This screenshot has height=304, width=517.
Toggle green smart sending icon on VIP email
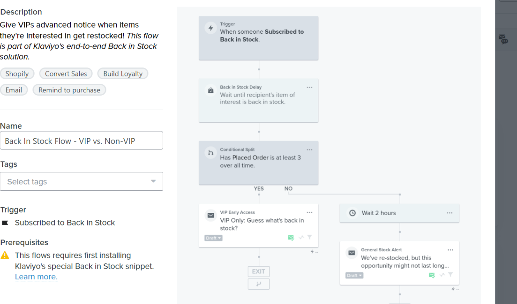(x=291, y=238)
